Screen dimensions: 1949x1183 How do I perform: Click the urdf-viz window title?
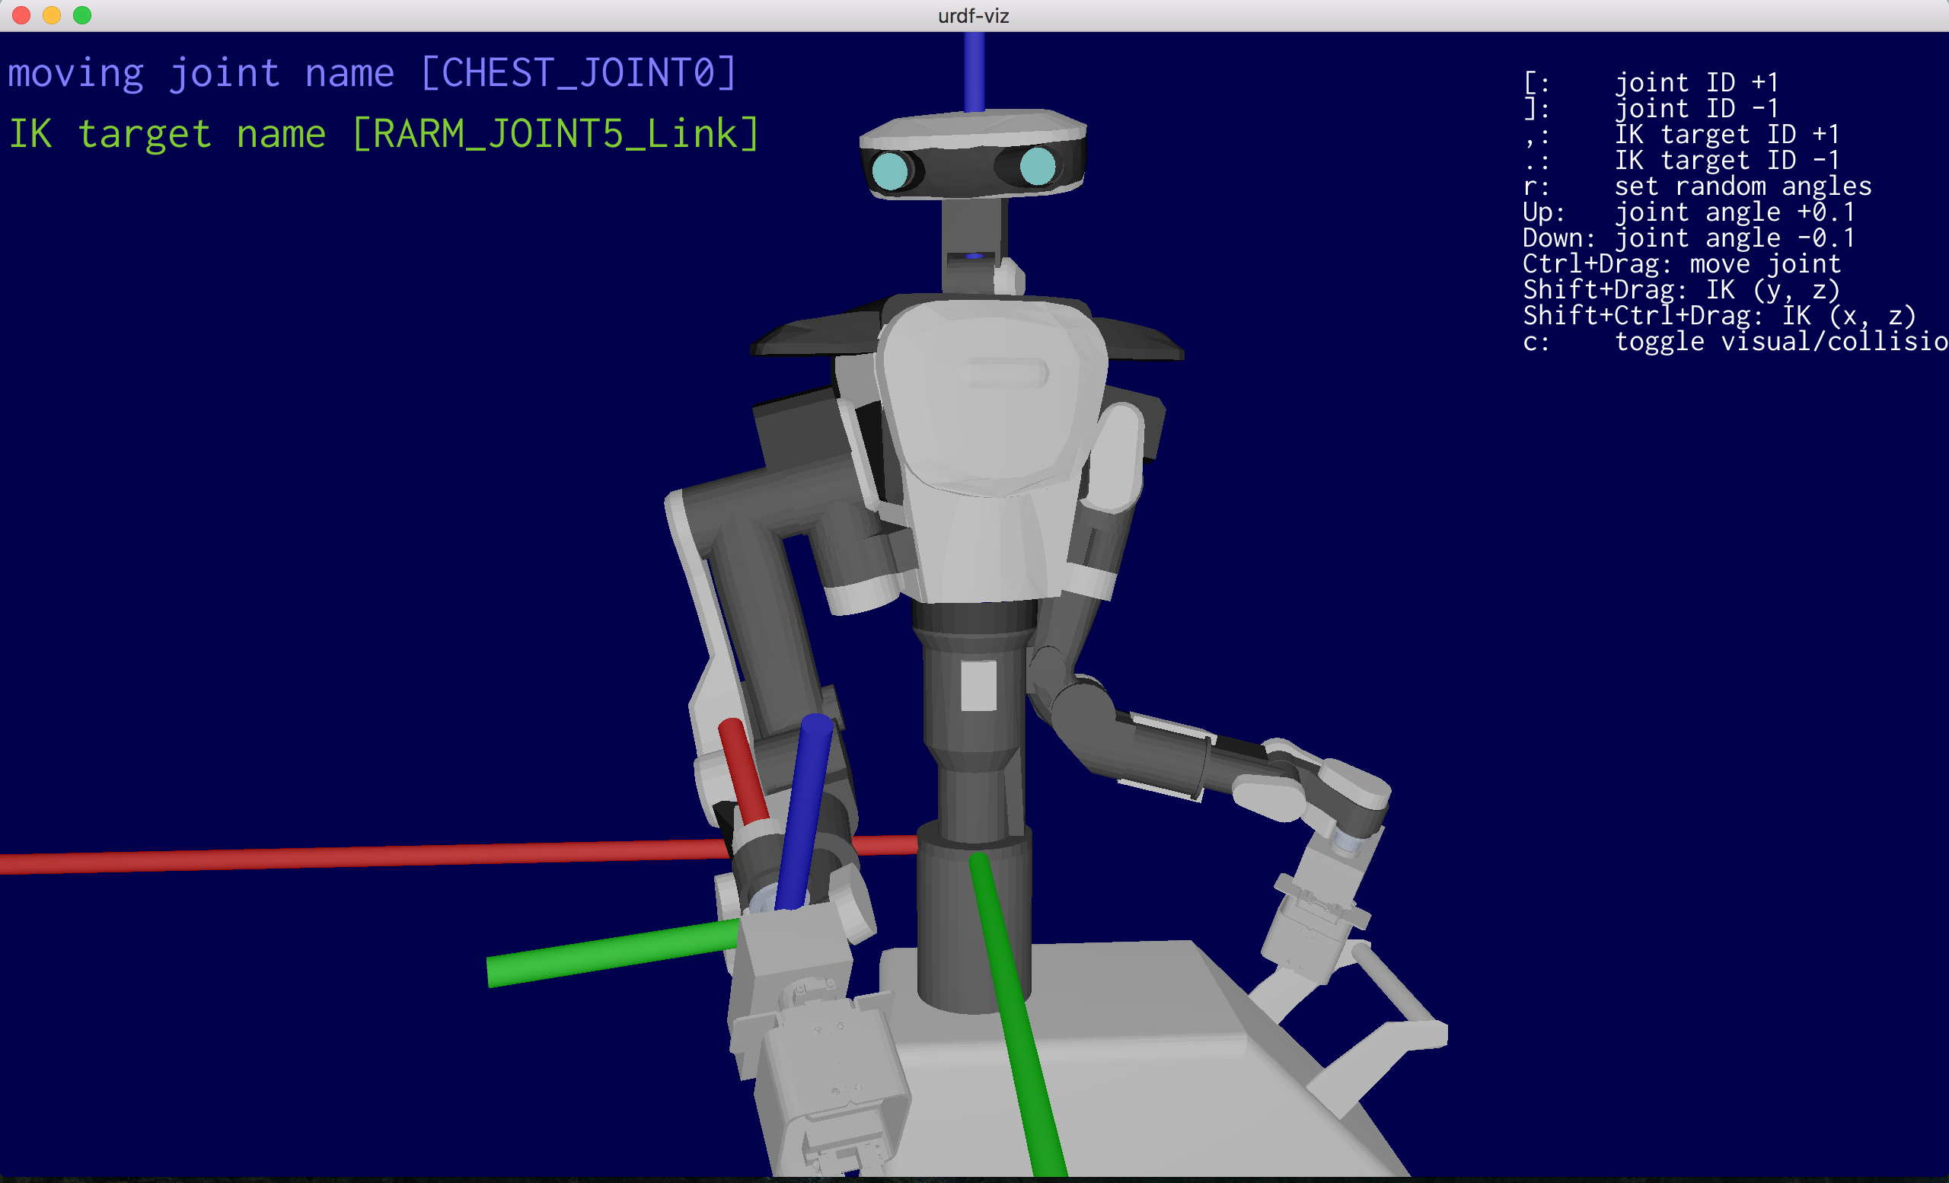click(x=973, y=16)
